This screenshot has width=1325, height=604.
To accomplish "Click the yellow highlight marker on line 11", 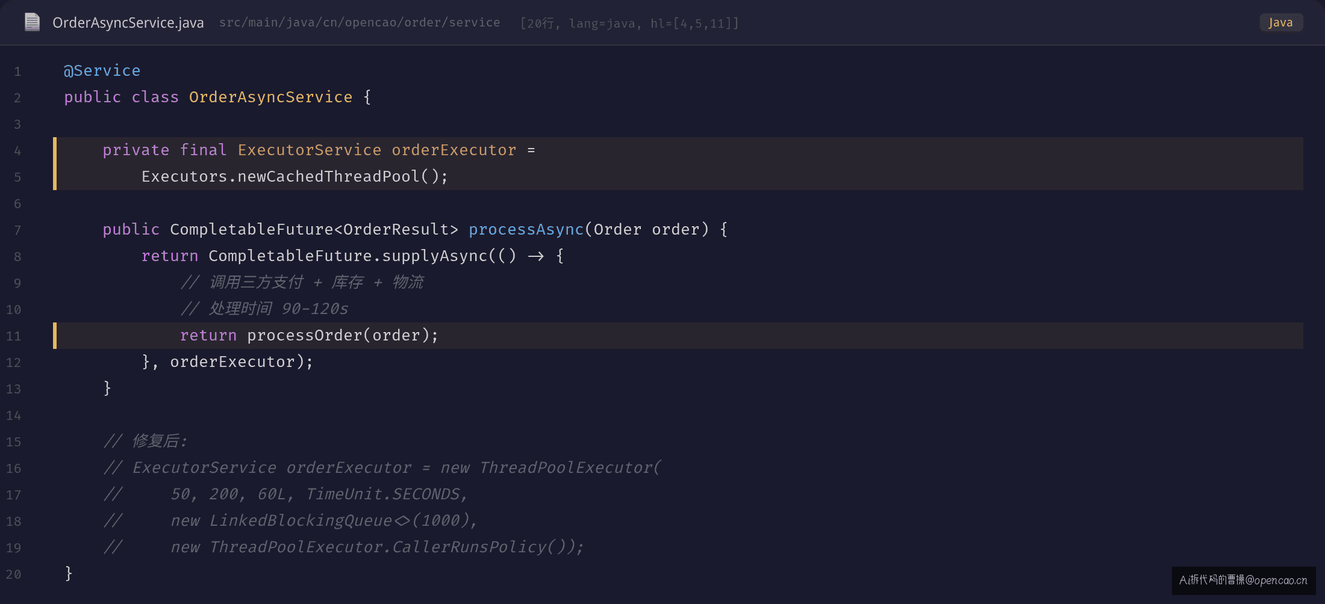I will (55, 336).
